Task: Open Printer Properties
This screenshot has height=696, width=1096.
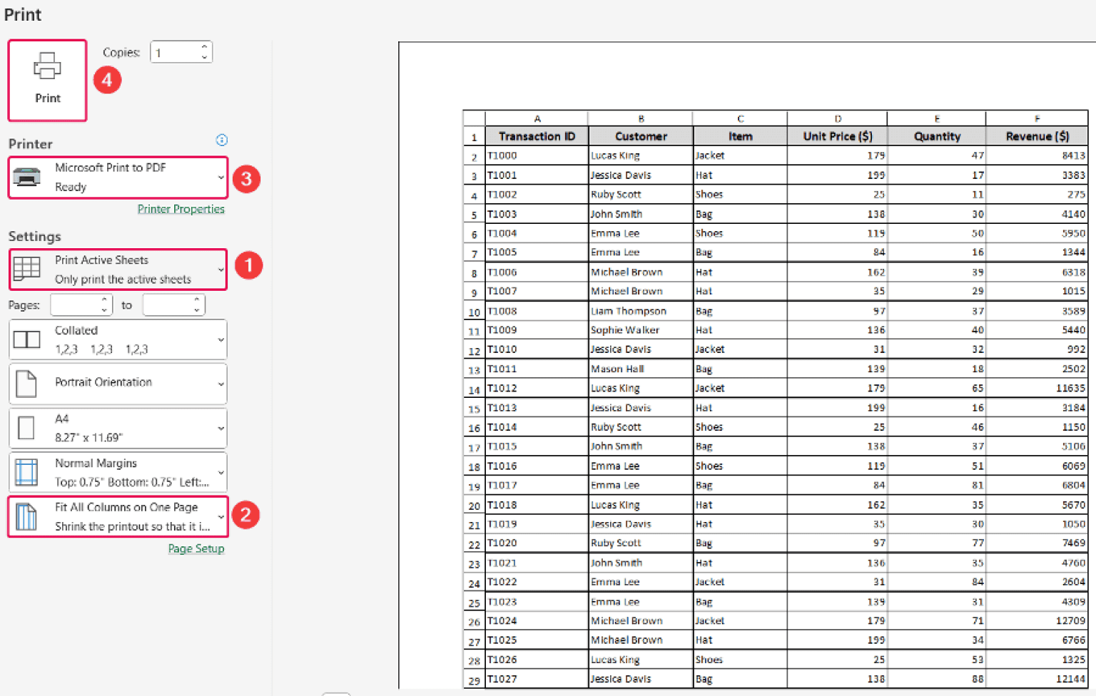Action: (x=181, y=208)
